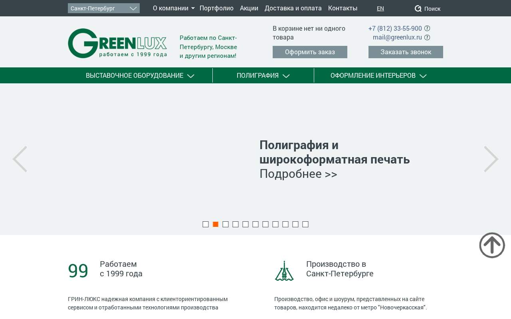Switch language via EN link

(380, 8)
